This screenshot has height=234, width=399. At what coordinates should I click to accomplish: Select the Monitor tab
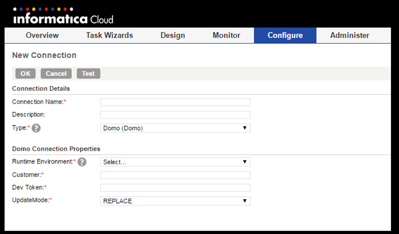click(x=227, y=35)
